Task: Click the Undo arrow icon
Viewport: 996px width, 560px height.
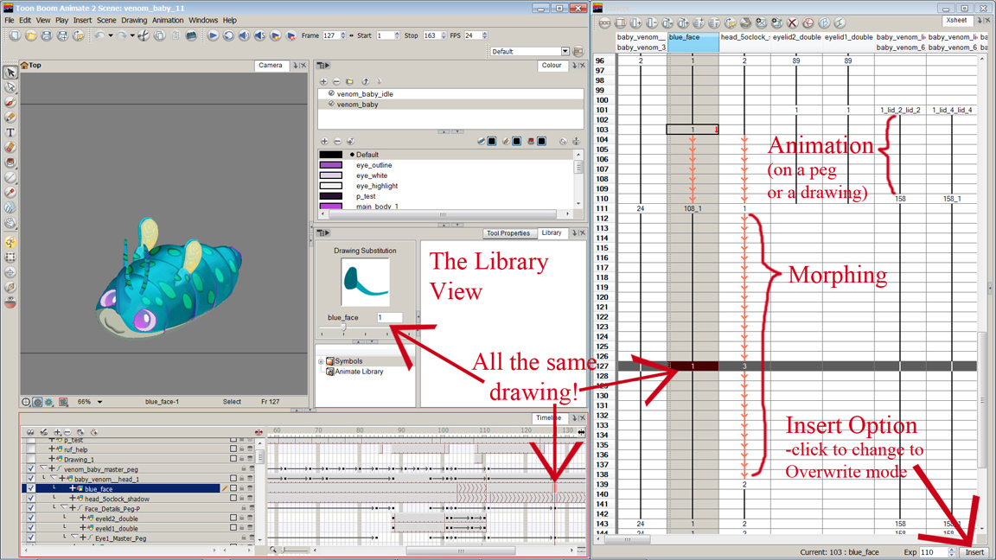Action: coord(99,35)
